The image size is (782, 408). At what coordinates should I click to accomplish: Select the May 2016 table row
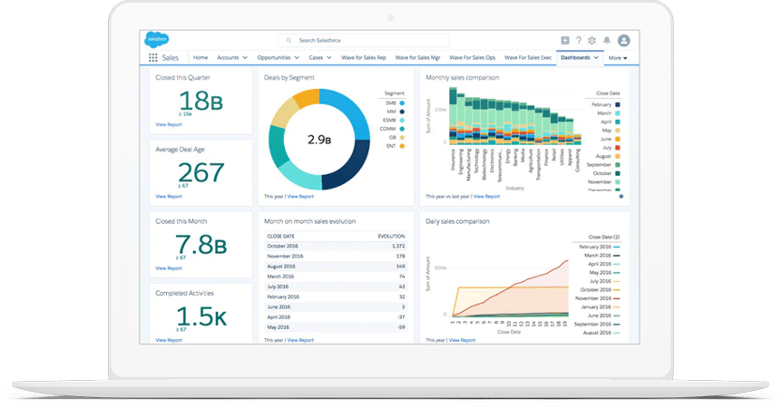(x=336, y=328)
